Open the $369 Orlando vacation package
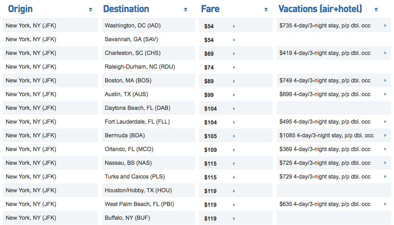The height and width of the screenshot is (225, 394). (x=325, y=149)
